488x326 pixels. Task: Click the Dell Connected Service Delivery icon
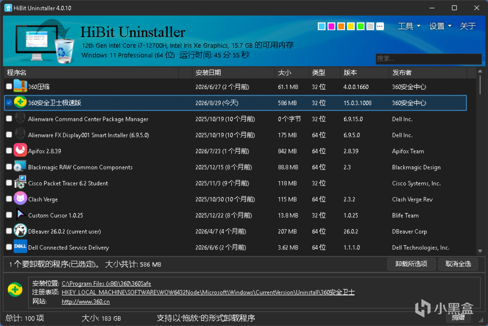point(20,247)
